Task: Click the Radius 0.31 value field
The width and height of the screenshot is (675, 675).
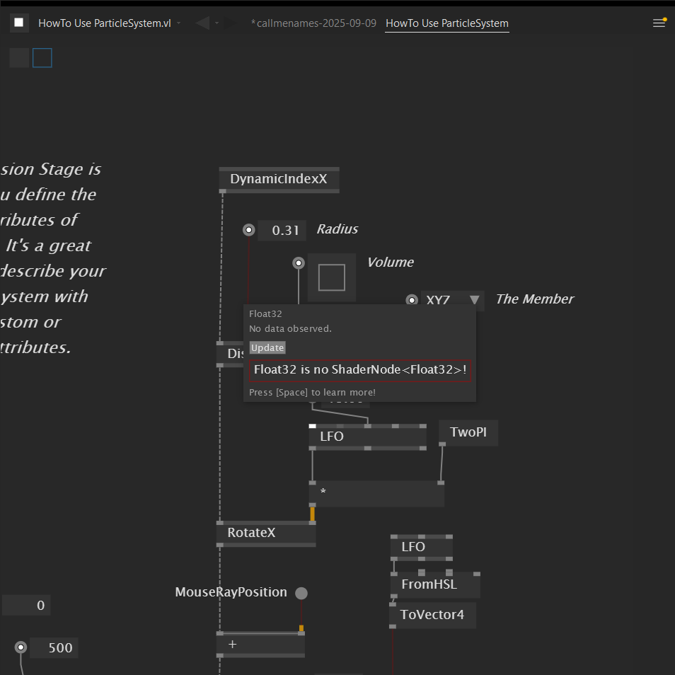Action: click(282, 231)
